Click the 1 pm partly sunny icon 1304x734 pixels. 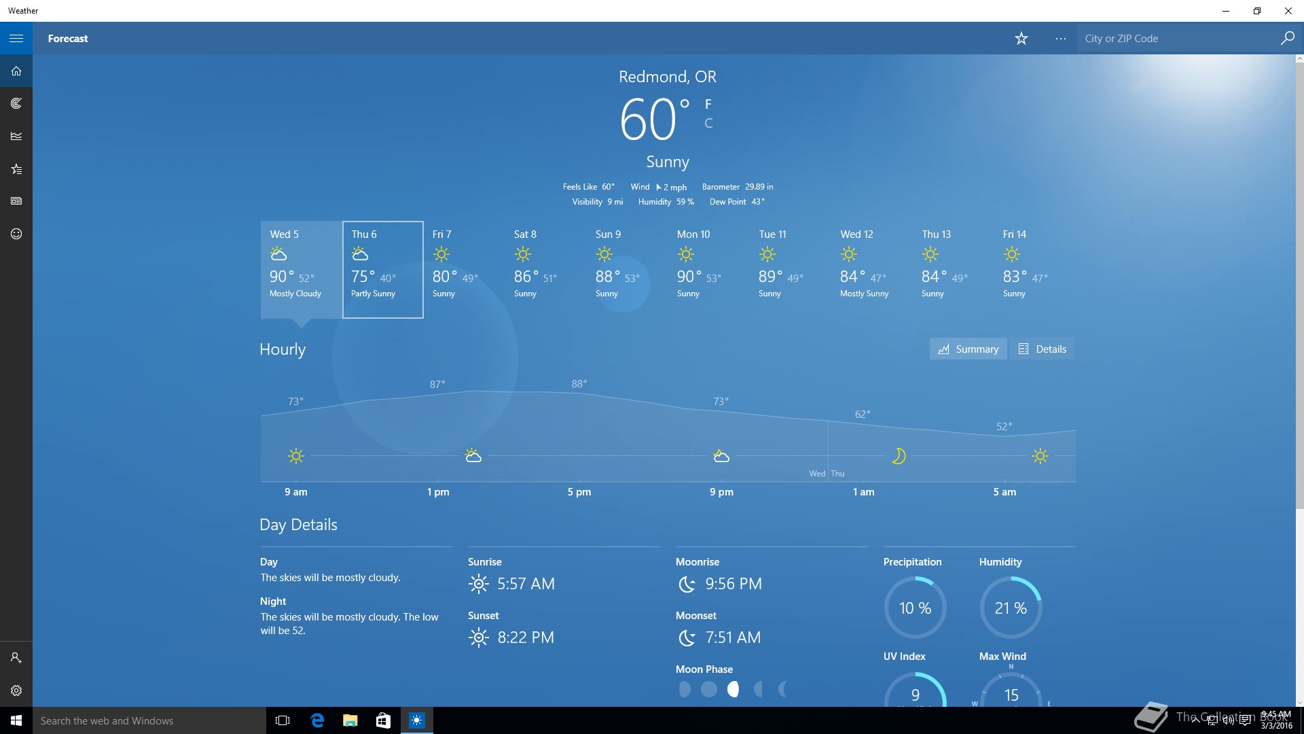[473, 456]
